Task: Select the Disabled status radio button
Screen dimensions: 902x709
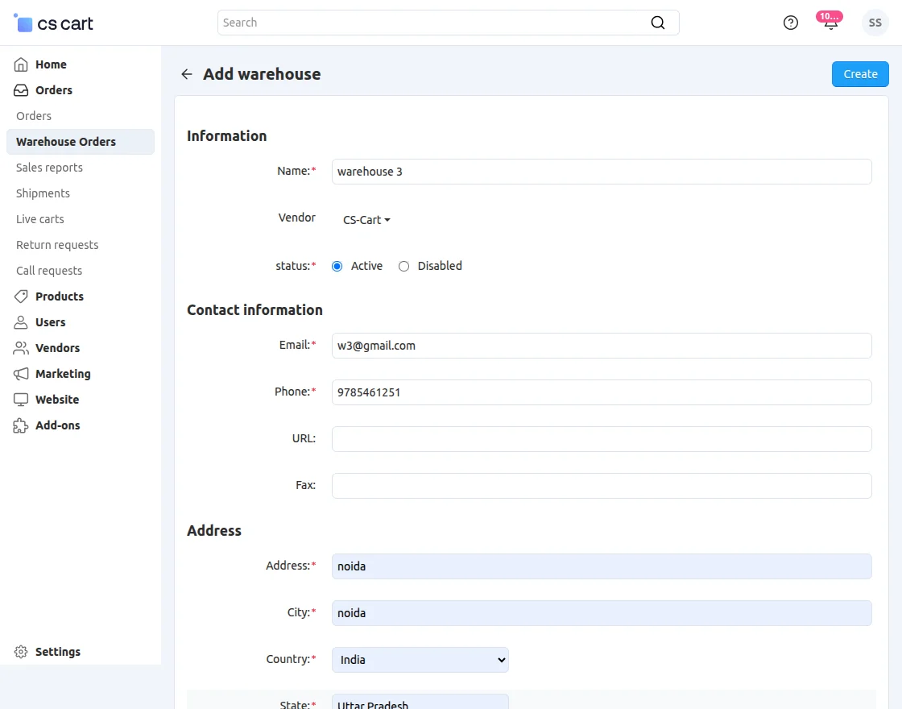Action: click(x=404, y=266)
